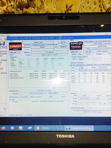Open the GPU #0 selector dropdown

[76, 52]
